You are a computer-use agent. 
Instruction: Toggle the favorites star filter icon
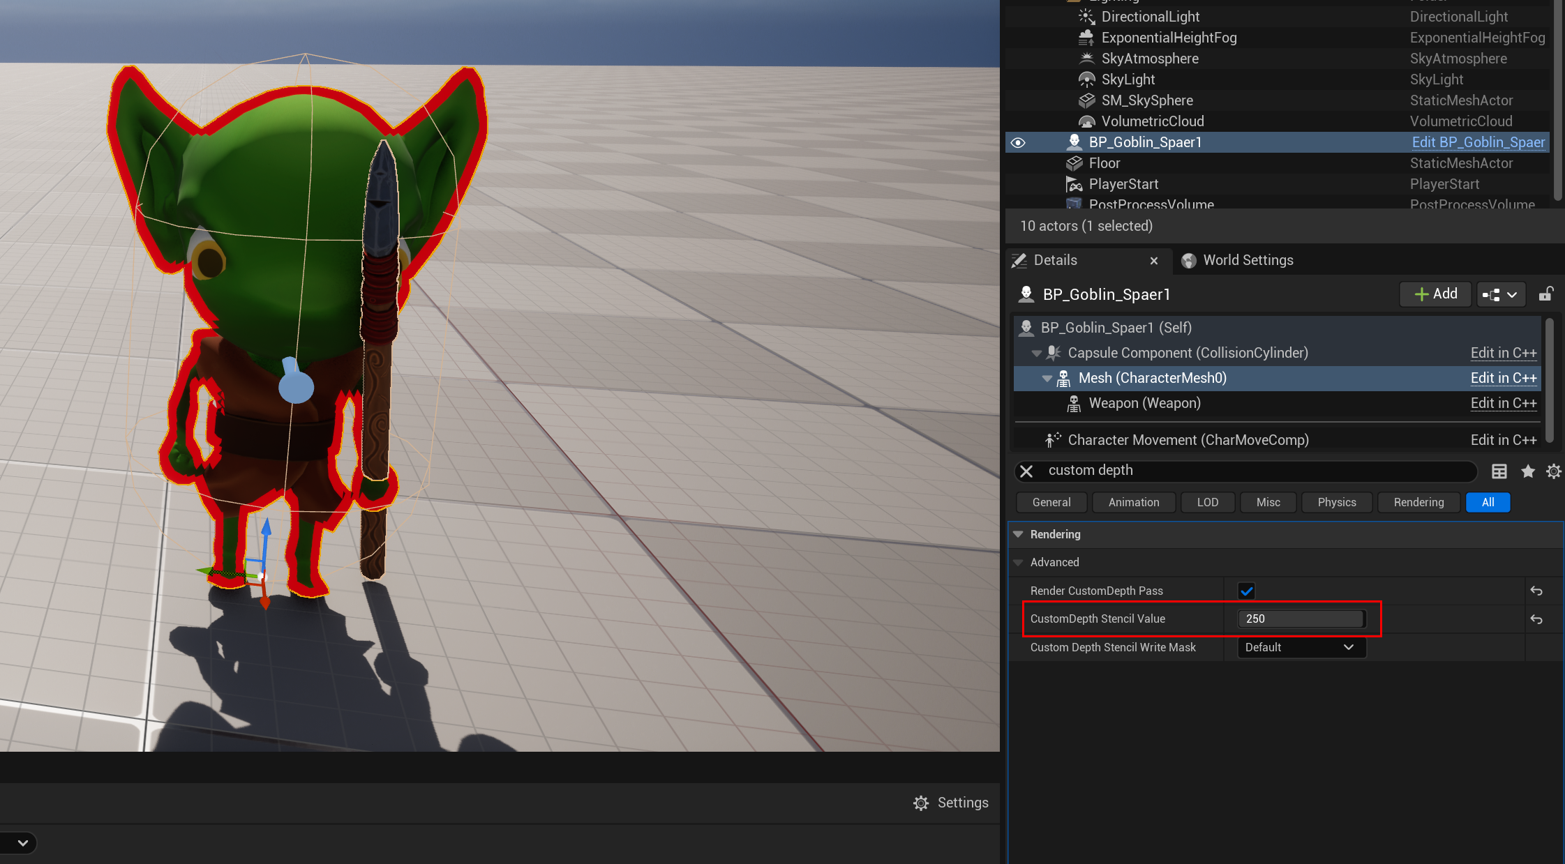pyautogui.click(x=1527, y=471)
